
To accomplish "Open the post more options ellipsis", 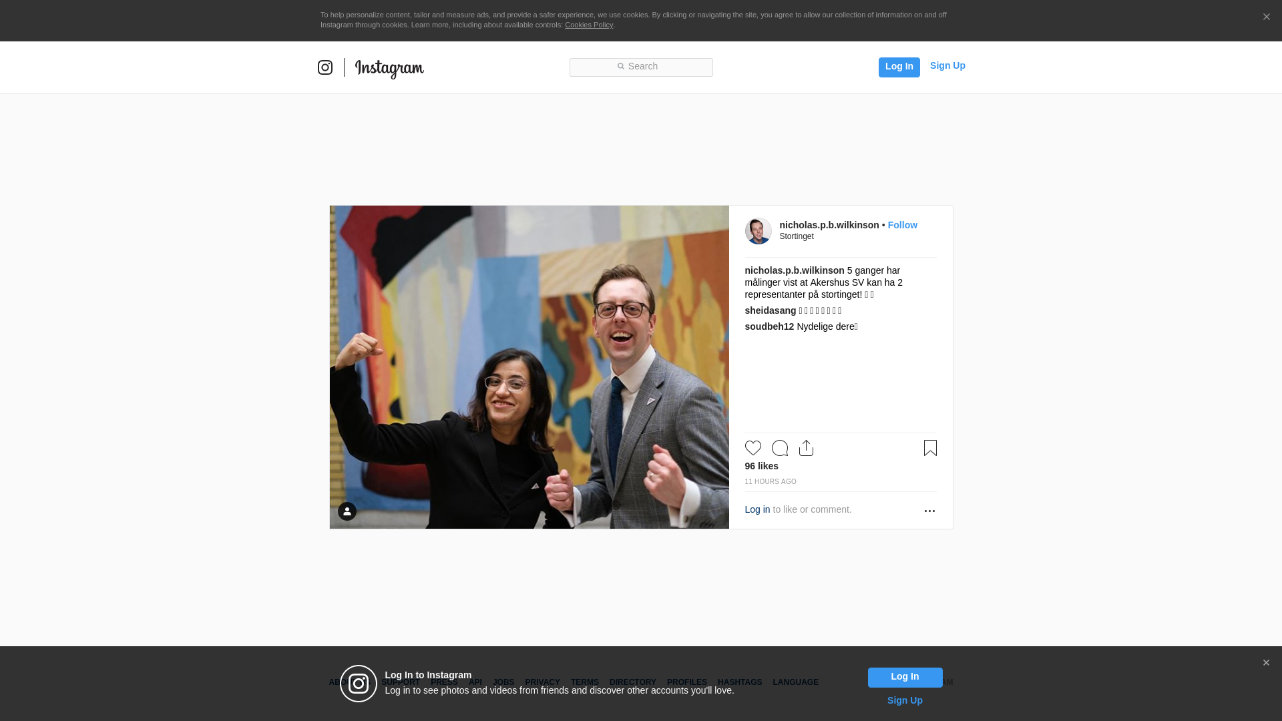I will tap(929, 511).
